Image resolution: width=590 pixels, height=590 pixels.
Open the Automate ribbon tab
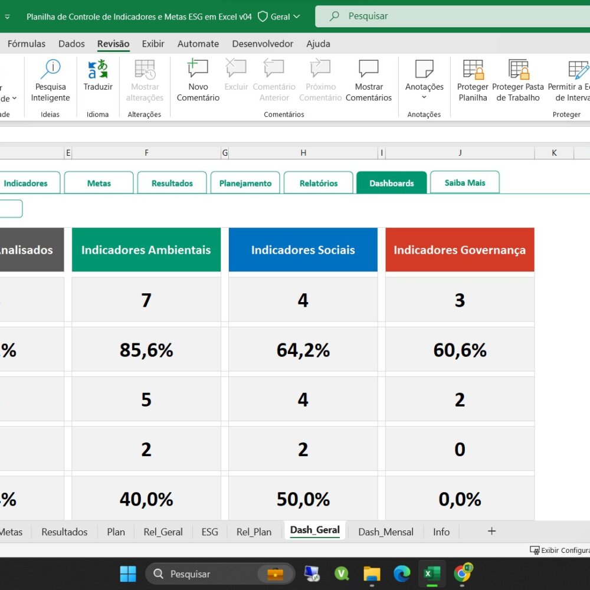click(x=198, y=44)
